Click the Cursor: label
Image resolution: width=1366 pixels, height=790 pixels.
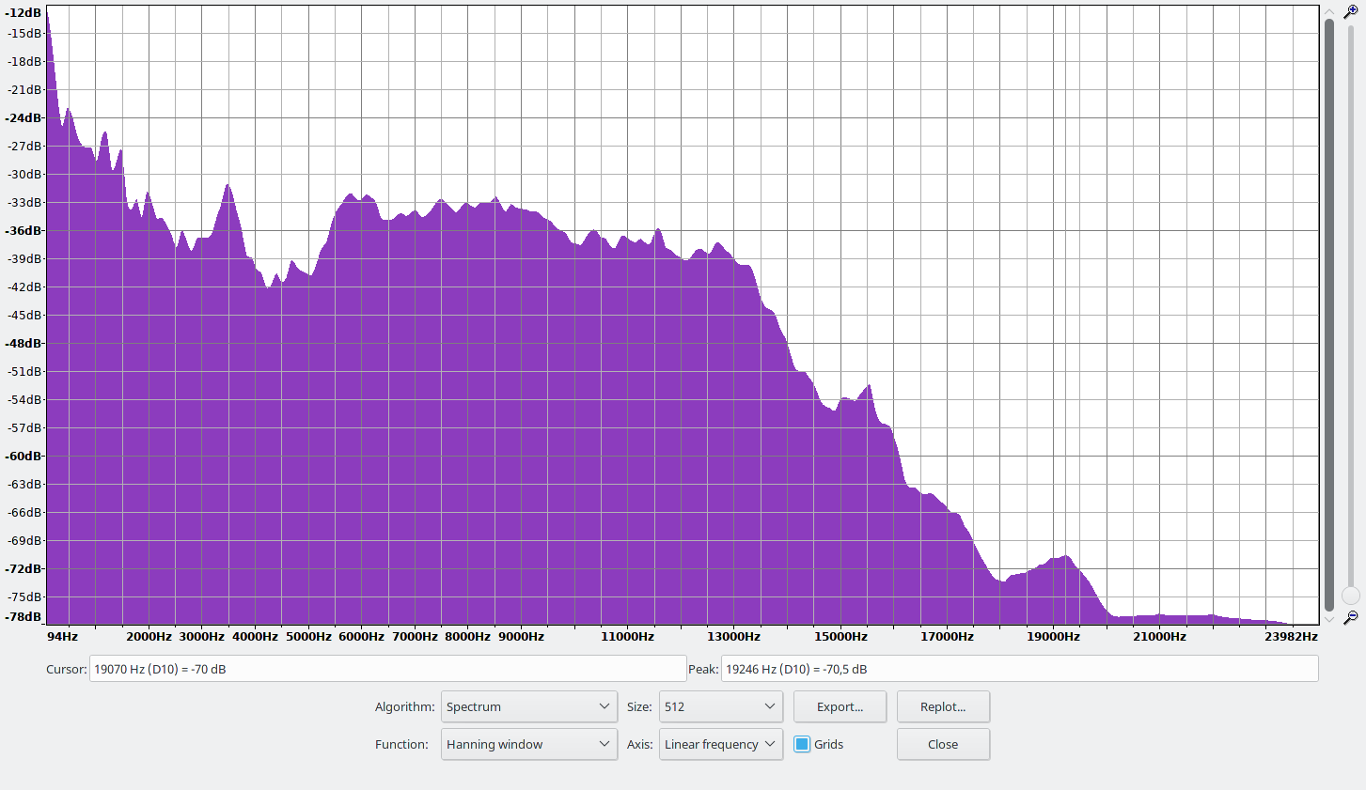tap(66, 669)
